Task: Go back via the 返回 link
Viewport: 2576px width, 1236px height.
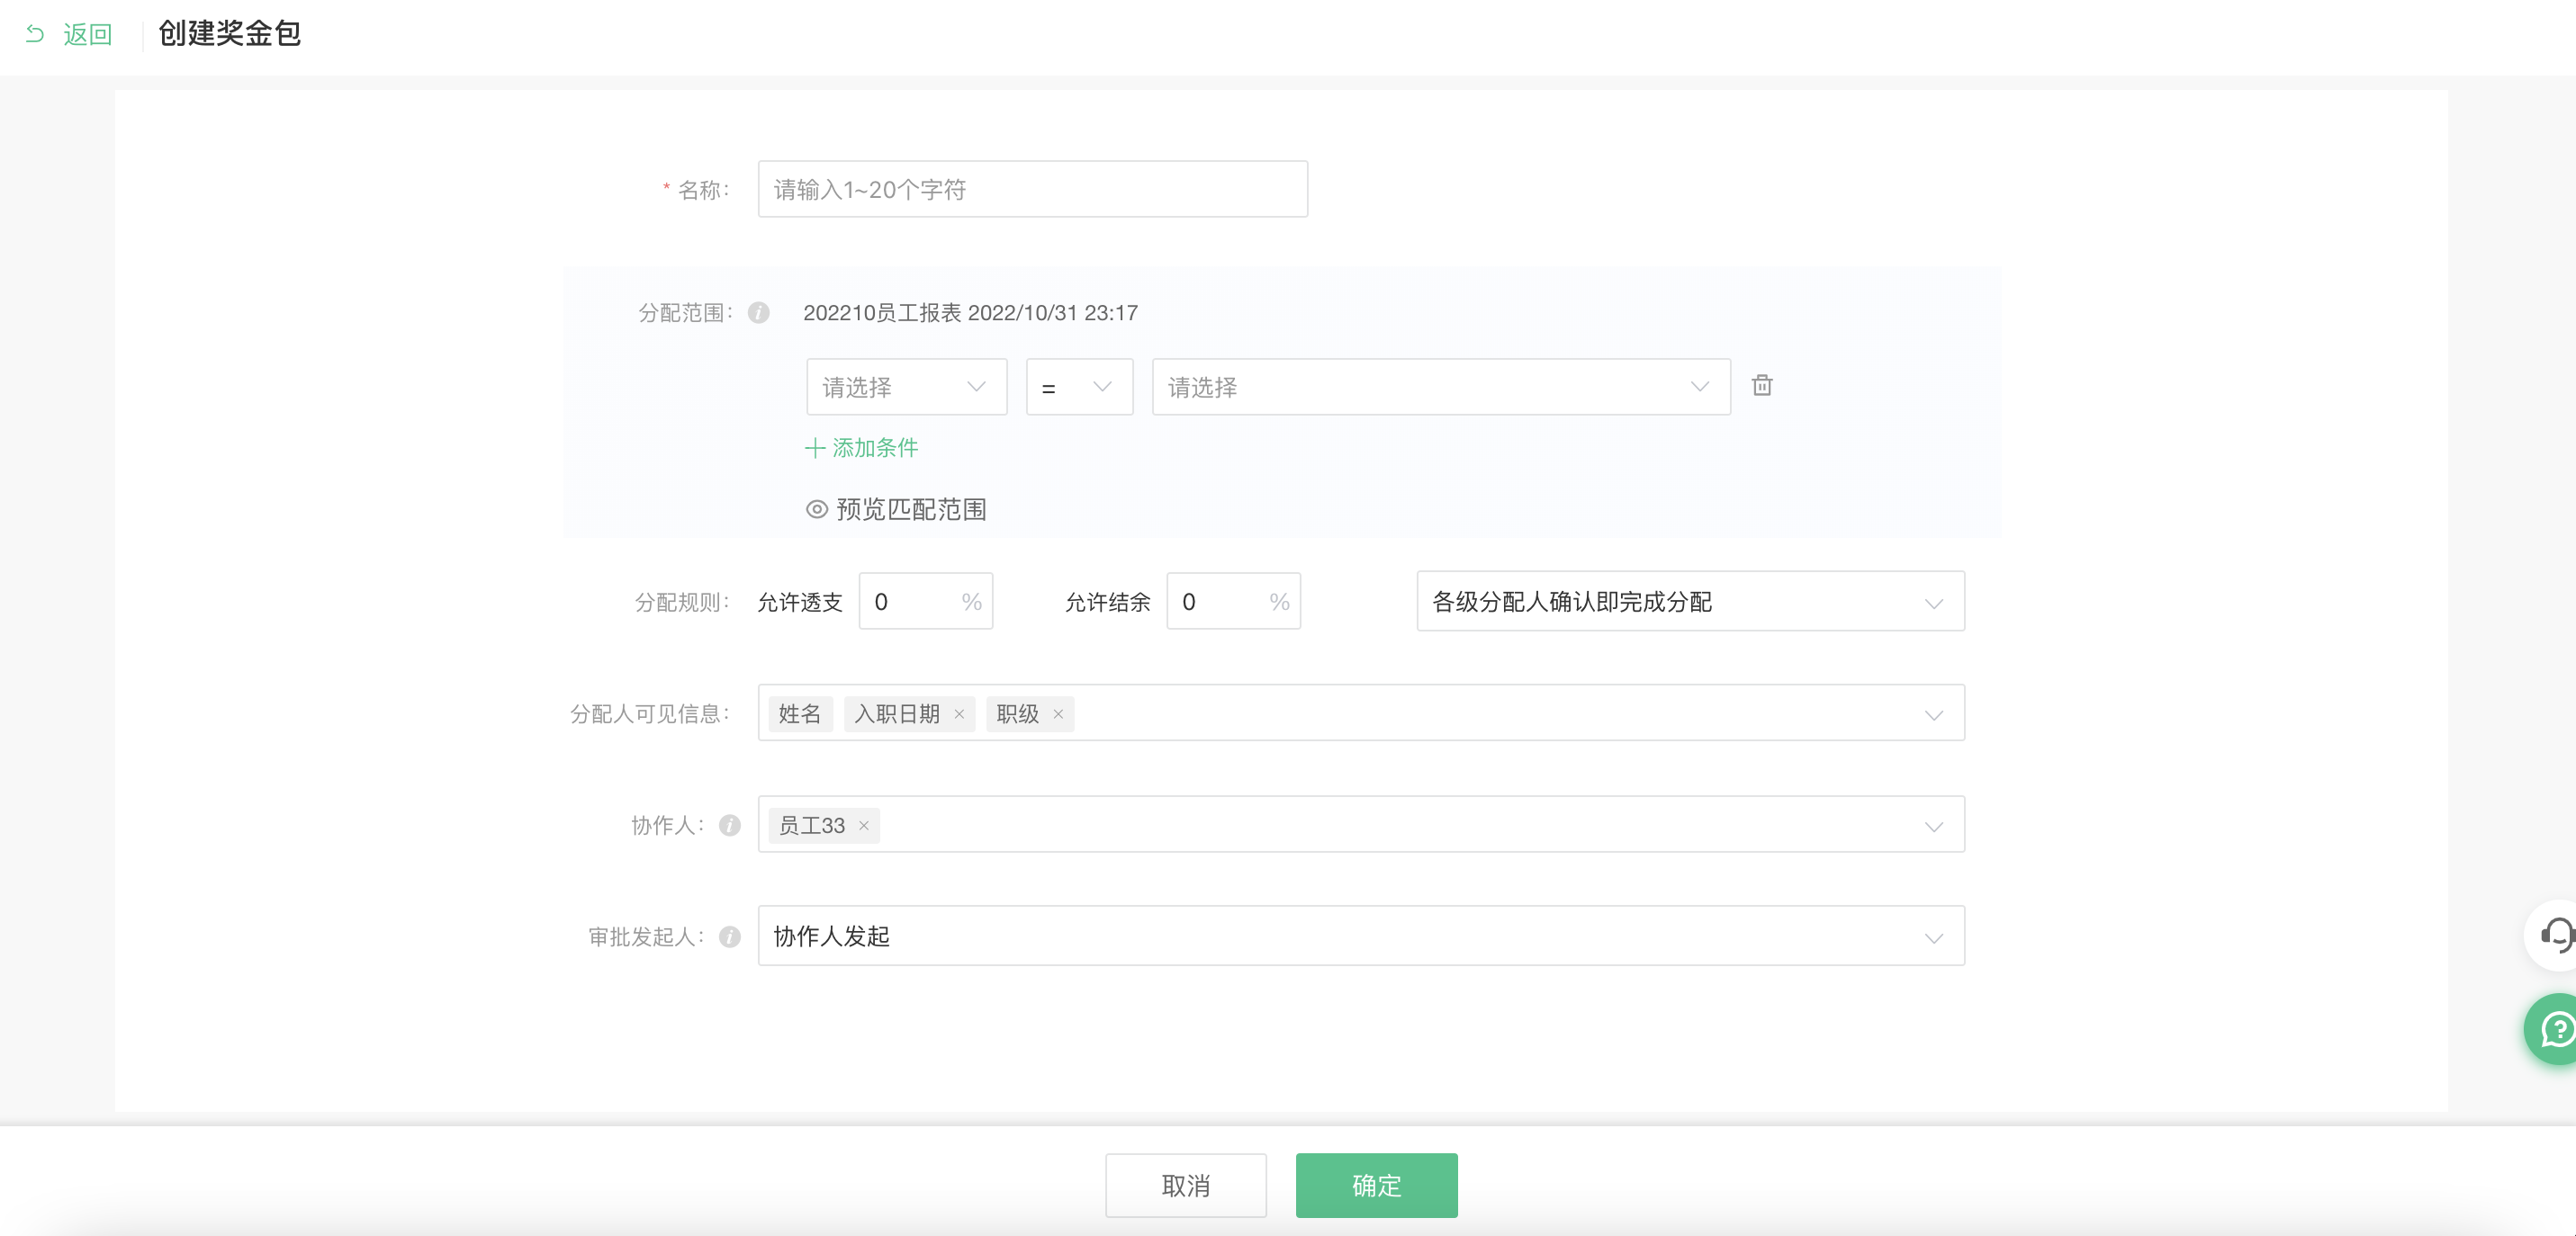Action: click(87, 34)
